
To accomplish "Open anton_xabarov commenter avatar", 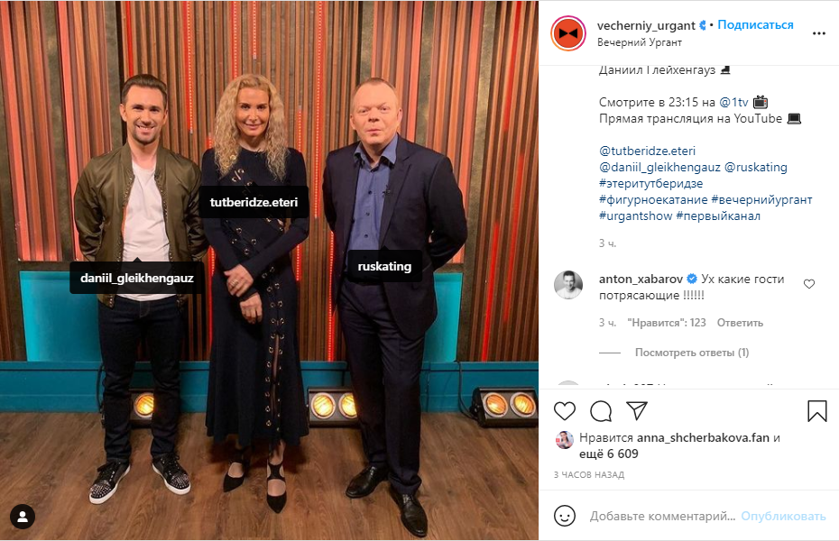I will (x=568, y=285).
